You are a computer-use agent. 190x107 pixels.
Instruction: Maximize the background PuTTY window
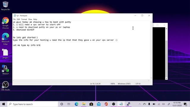157,25
